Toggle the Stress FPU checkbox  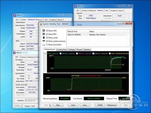click(x=47, y=34)
